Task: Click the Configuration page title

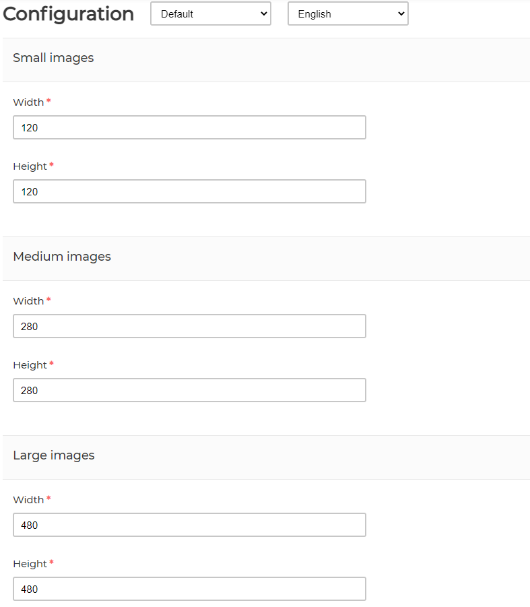Action: click(68, 13)
